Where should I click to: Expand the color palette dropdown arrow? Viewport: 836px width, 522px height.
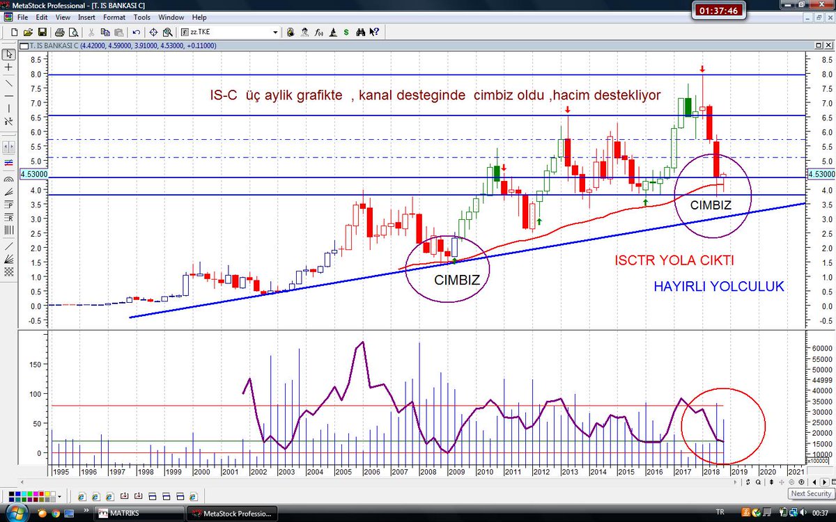click(59, 497)
